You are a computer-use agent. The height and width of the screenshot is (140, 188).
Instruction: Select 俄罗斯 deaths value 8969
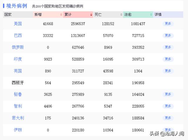(x=108, y=47)
